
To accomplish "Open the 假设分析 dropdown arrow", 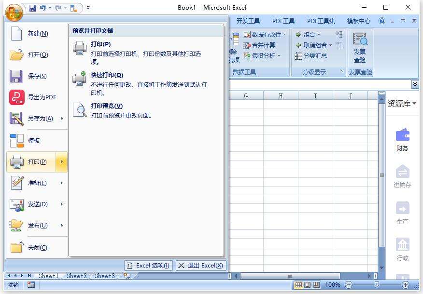I will 279,56.
